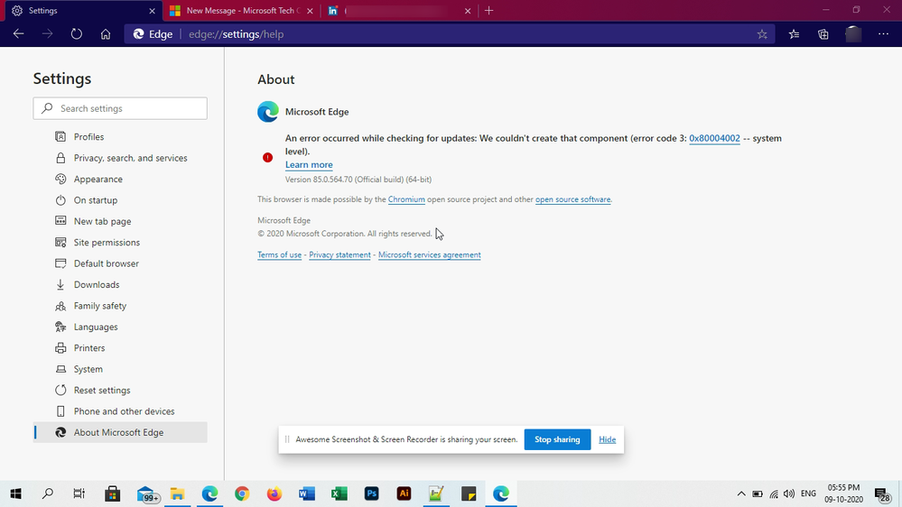
Task: Open Site permissions settings
Action: pos(107,243)
